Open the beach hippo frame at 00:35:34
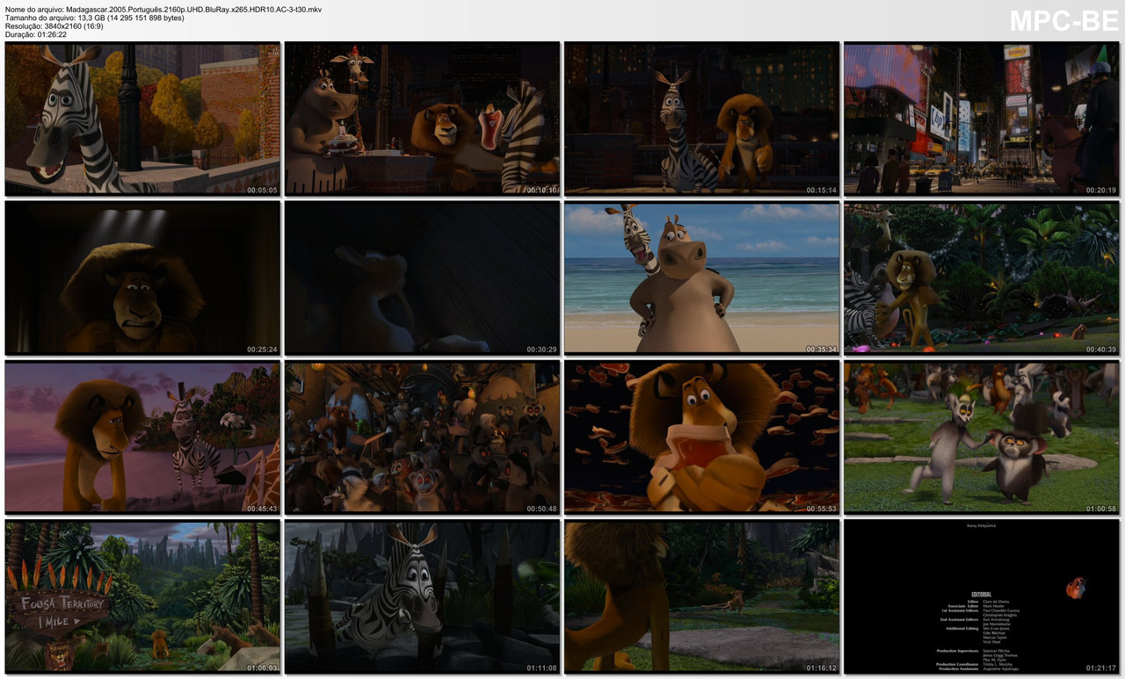 (x=701, y=278)
